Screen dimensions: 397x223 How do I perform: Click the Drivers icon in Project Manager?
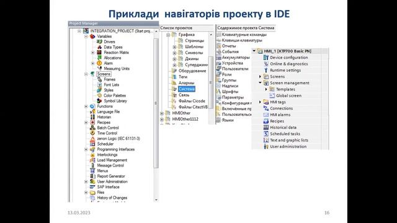pos(99,42)
